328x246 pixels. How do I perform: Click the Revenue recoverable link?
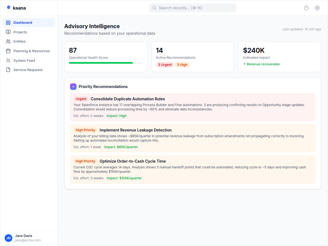pos(261,64)
